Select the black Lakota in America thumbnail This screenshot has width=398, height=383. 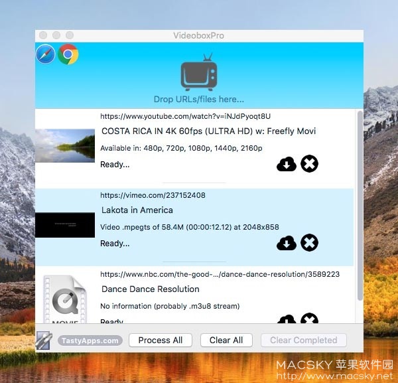65,225
